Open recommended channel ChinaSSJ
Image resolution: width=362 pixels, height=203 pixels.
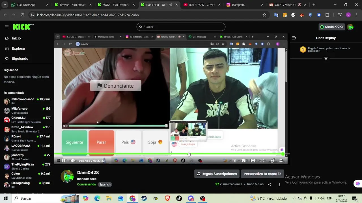click(x=27, y=120)
